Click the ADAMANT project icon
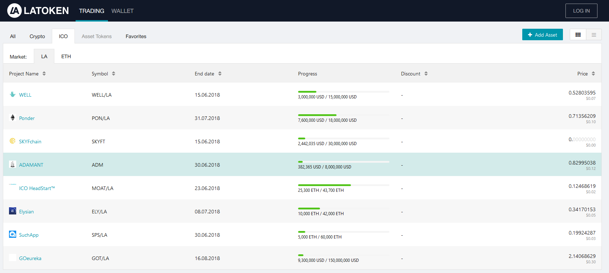The image size is (609, 273). [13, 165]
